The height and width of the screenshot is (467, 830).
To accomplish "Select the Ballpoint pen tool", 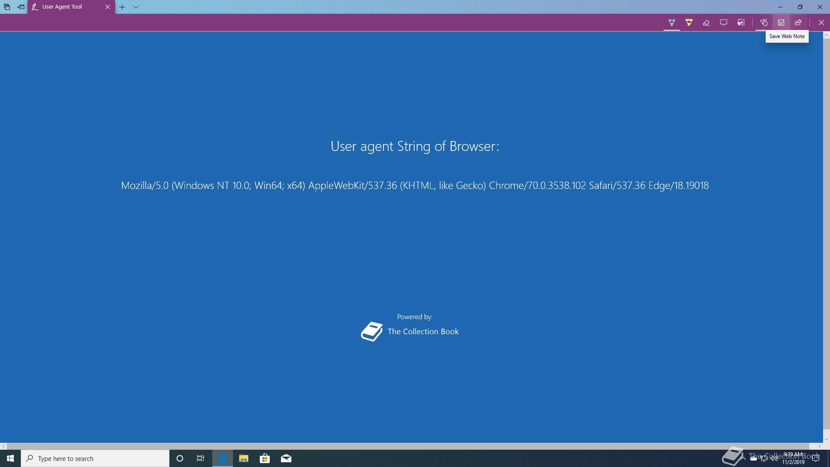I will (671, 22).
